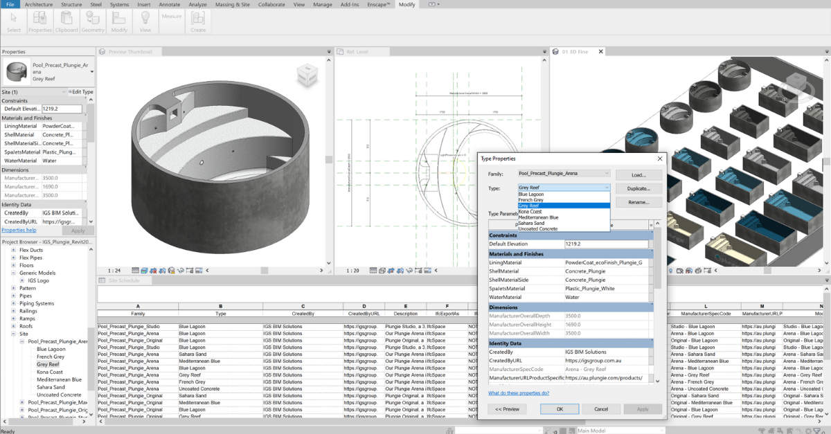Screen dimensions: 831x434
Task: Click the Load... button
Action: (638, 174)
